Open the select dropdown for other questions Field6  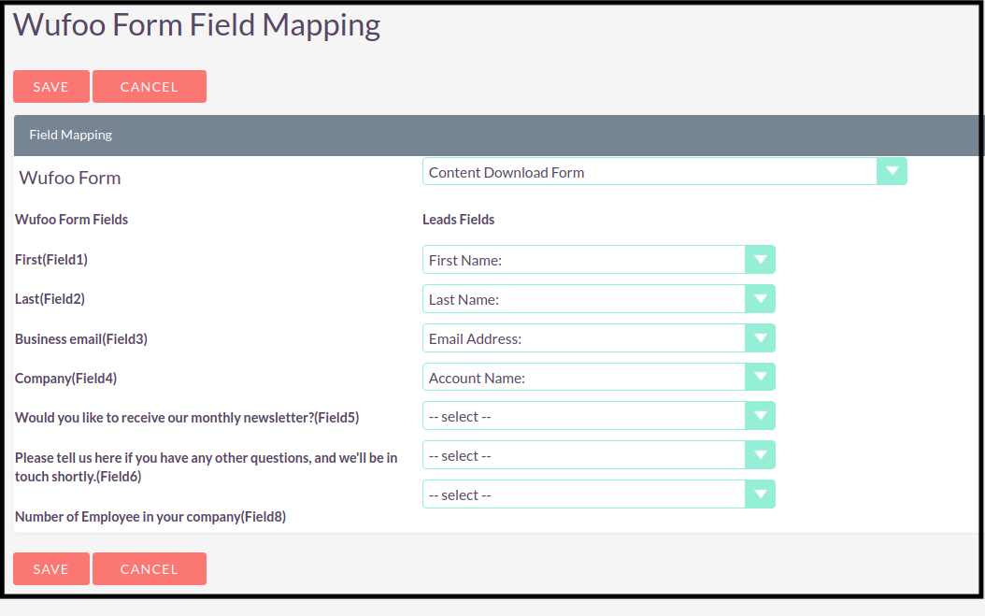pos(599,455)
